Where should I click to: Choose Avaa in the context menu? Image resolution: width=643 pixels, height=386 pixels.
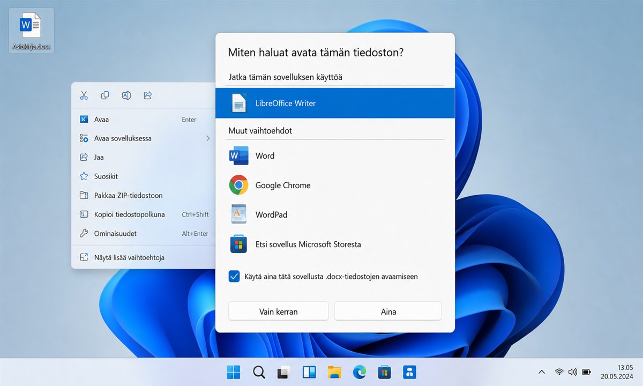144,120
